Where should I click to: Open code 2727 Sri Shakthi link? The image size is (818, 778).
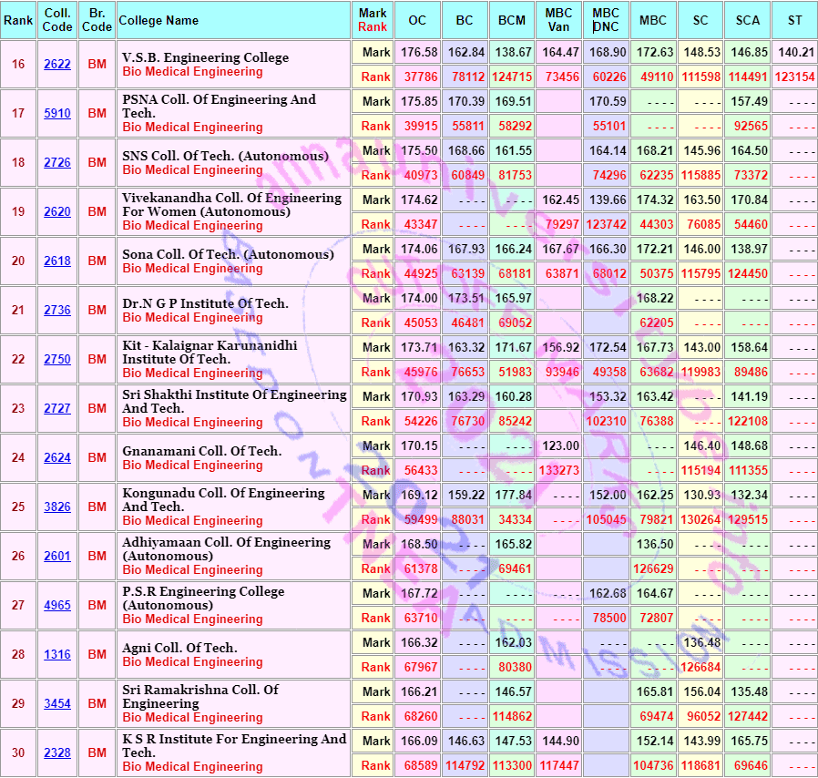(57, 408)
